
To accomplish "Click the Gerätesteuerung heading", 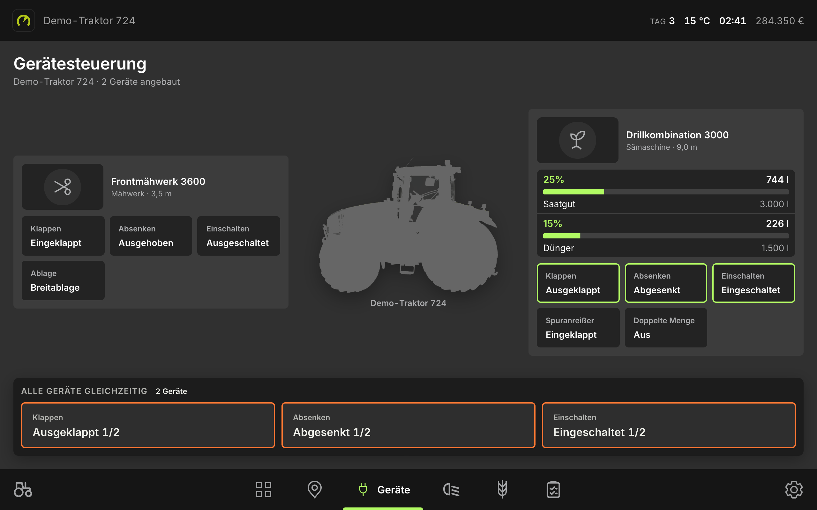I will (x=80, y=63).
